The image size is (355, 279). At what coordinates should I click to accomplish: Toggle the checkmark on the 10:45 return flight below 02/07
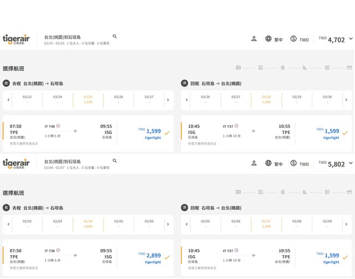click(x=345, y=257)
